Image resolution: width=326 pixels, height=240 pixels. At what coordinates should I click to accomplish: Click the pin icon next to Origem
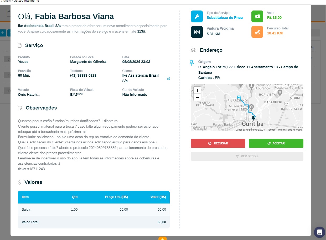click(x=192, y=63)
